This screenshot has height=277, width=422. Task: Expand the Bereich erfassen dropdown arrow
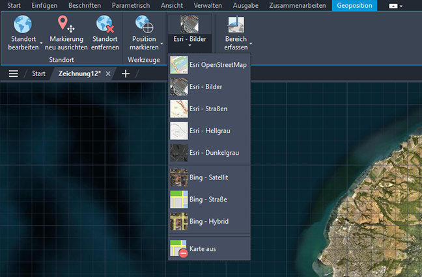[x=251, y=44]
